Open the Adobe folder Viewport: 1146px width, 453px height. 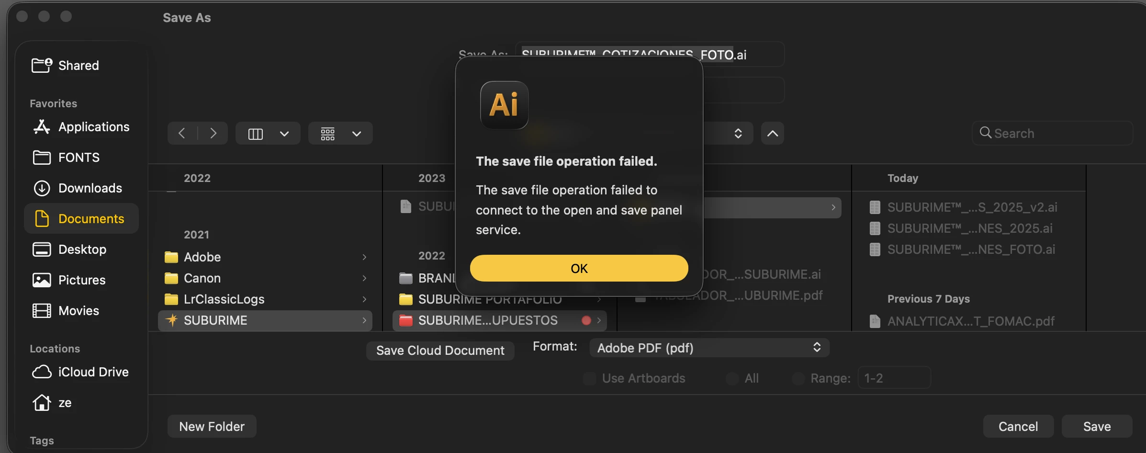coord(265,257)
